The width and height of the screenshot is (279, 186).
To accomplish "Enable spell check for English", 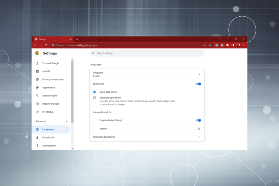I will [198, 129].
